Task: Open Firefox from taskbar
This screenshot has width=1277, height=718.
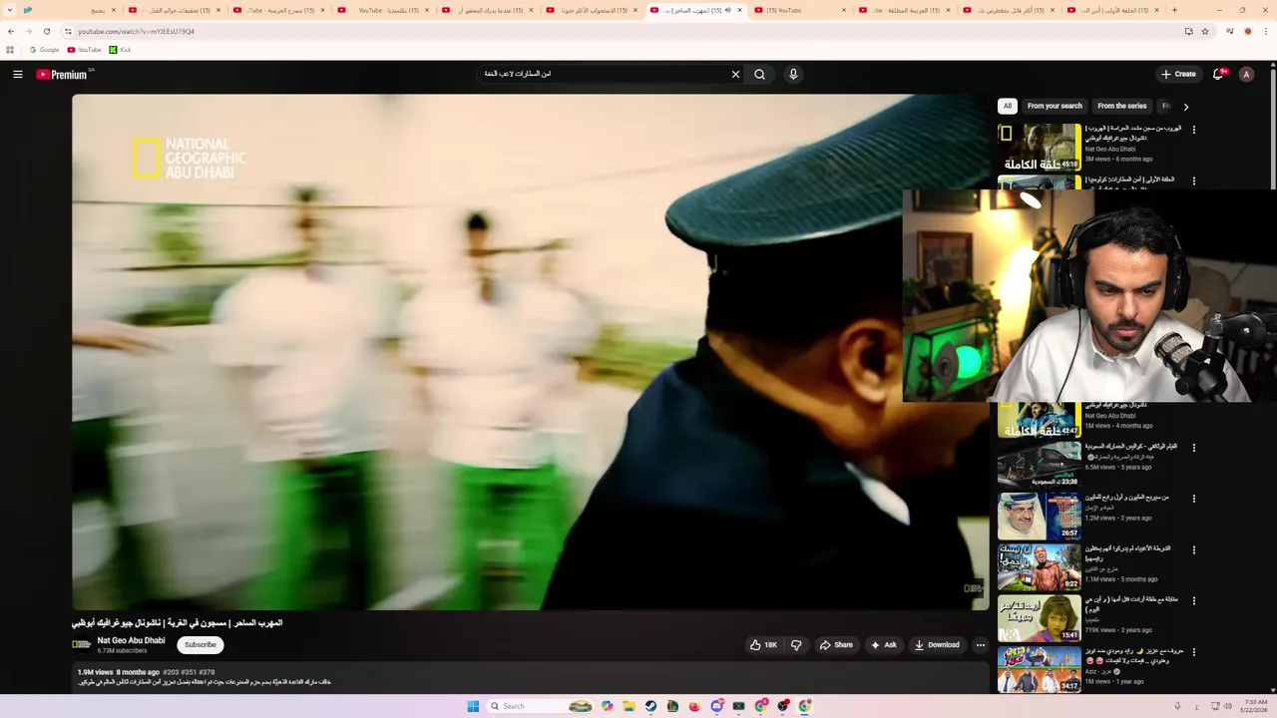Action: 694,706
